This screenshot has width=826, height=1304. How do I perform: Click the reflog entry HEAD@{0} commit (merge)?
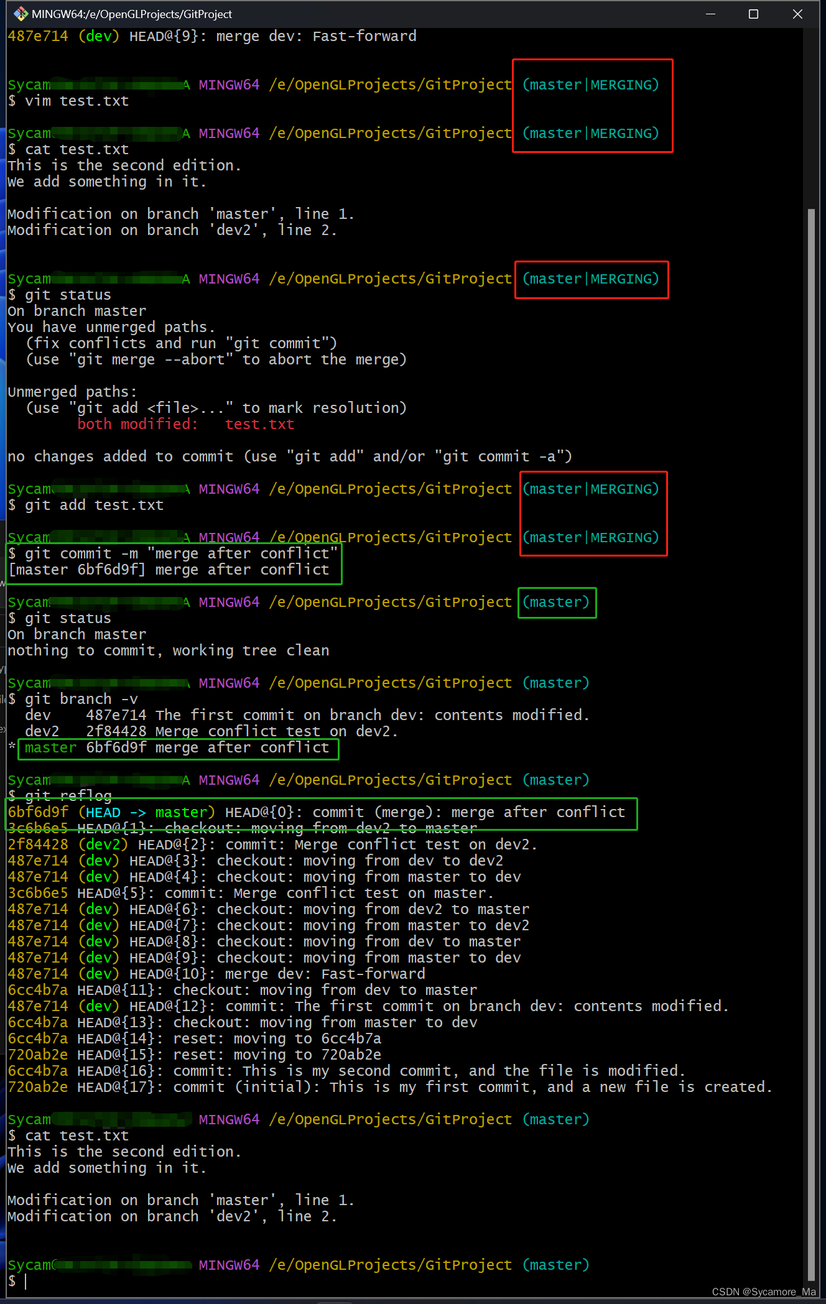316,812
